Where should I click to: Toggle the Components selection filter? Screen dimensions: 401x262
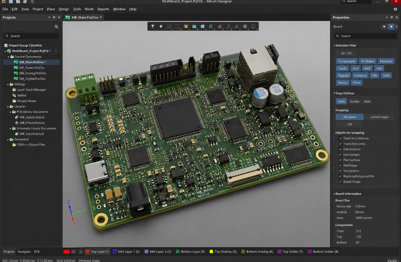[347, 61]
